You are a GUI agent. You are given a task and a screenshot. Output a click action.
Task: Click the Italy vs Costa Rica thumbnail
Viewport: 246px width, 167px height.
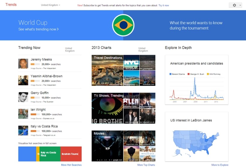[23, 130]
